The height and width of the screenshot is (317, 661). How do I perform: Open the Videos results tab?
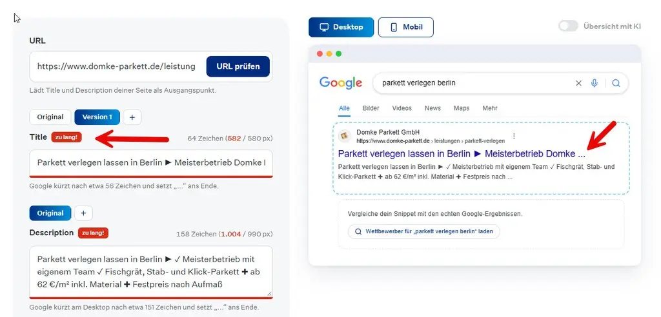click(402, 108)
